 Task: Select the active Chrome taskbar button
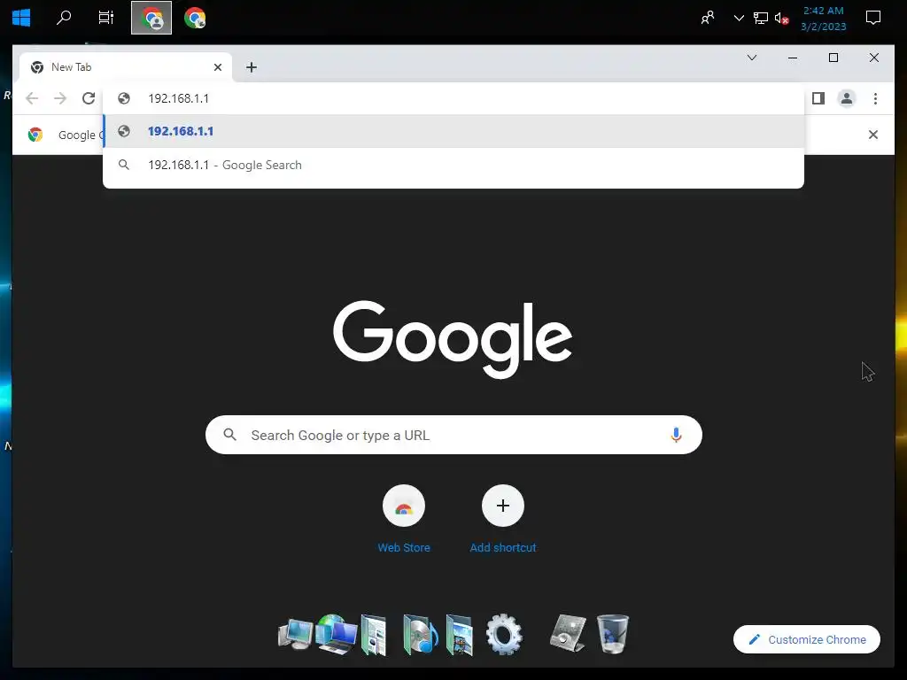pos(151,18)
